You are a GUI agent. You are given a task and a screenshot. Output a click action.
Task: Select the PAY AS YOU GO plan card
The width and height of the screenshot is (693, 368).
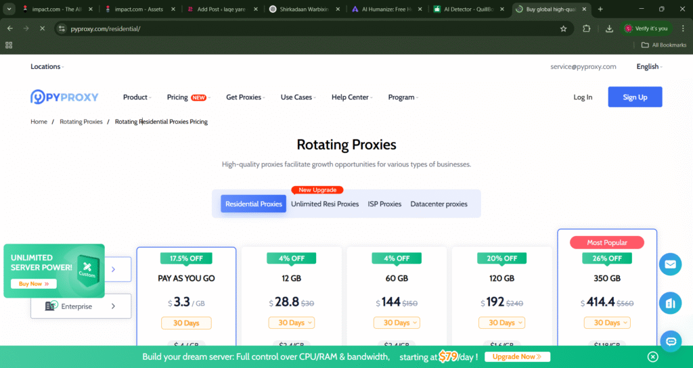tap(186, 296)
